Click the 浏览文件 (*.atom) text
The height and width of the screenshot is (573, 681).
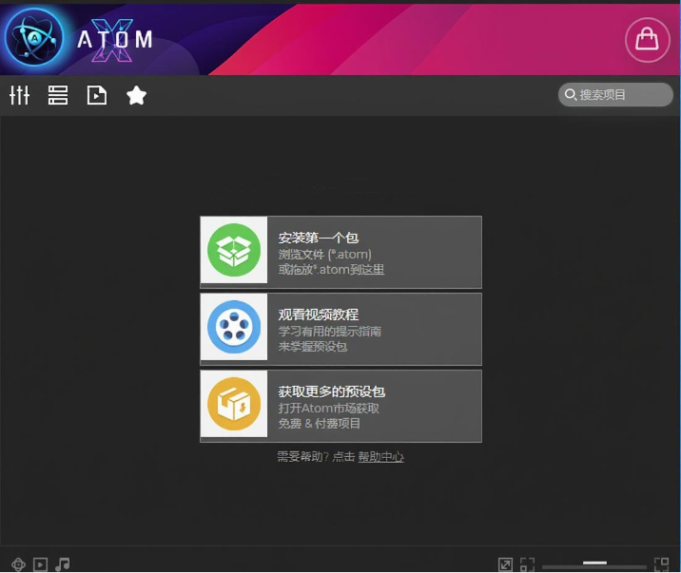pos(325,254)
